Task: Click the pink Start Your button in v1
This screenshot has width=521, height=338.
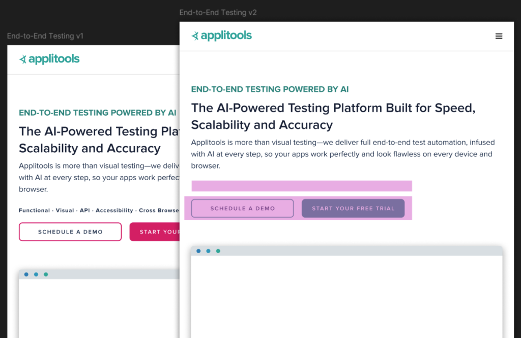Action: coord(154,232)
